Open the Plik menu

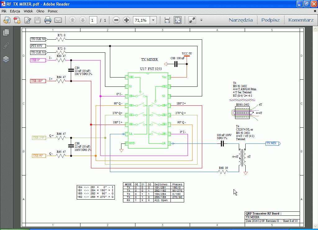pos(4,11)
